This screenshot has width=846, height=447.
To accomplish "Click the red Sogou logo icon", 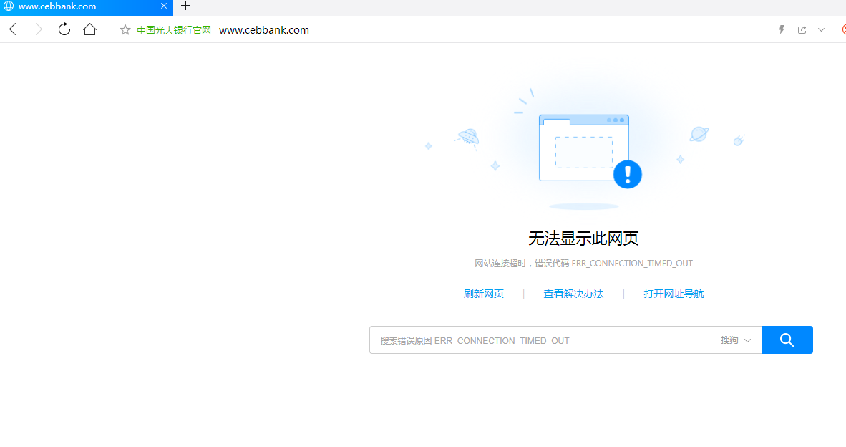I will pyautogui.click(x=842, y=29).
